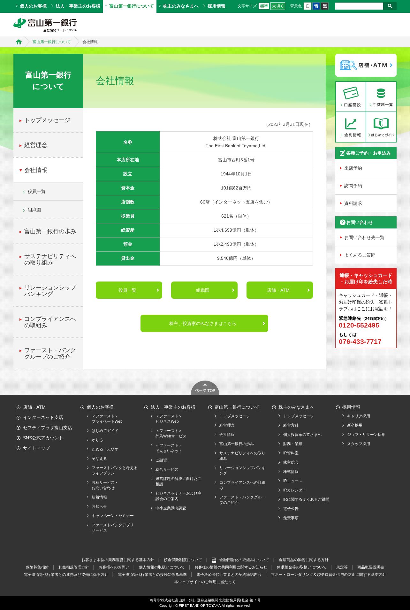Open 個人のお客様 top menu
This screenshot has width=410, height=610.
coord(31,6)
